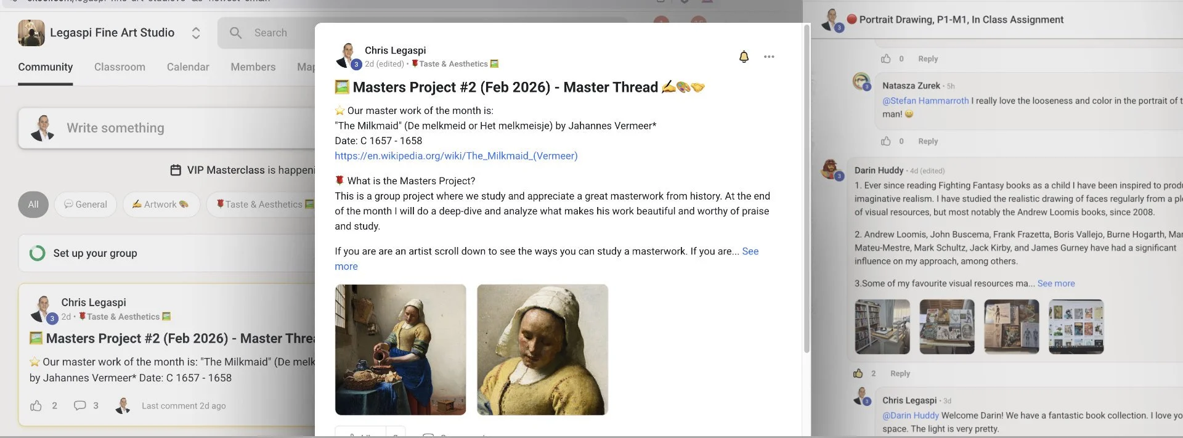Select the All category filter

(33, 205)
